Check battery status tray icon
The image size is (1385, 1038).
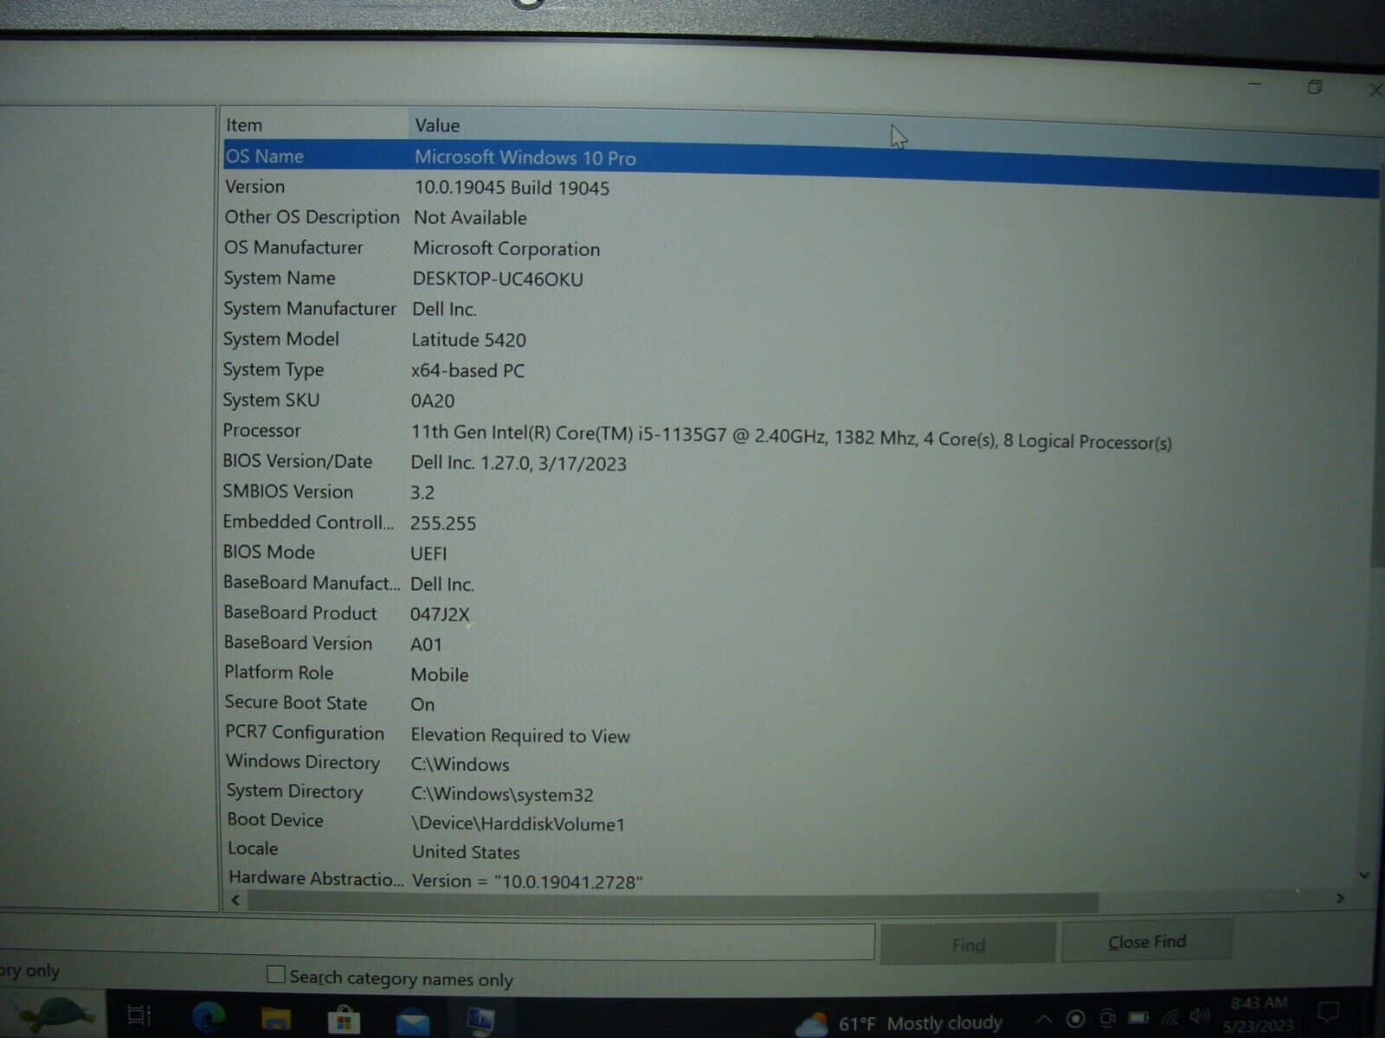point(1138,1017)
